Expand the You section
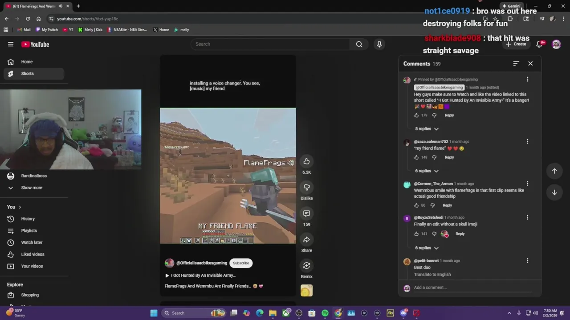This screenshot has width=570, height=320. (x=14, y=207)
